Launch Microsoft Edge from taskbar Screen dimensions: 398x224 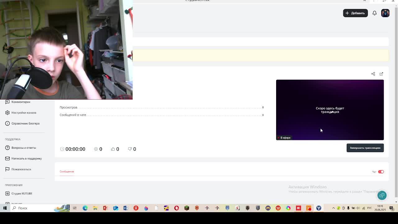point(85,208)
